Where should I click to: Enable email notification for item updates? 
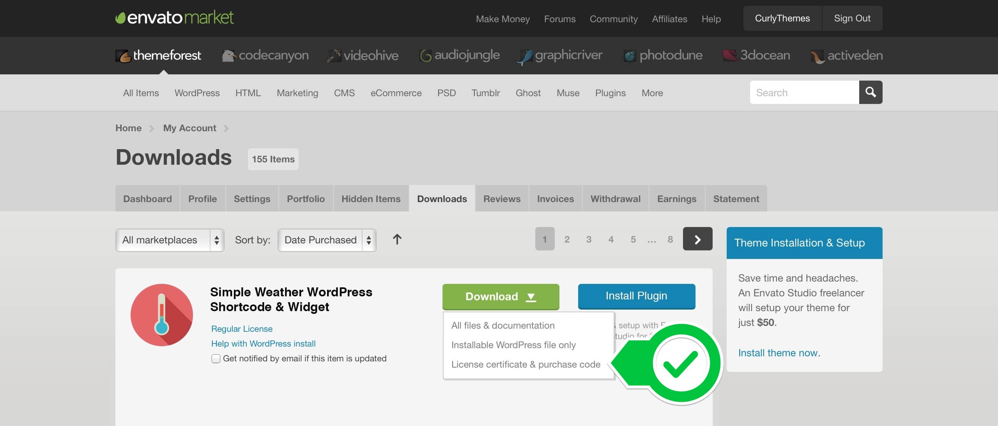coord(216,359)
